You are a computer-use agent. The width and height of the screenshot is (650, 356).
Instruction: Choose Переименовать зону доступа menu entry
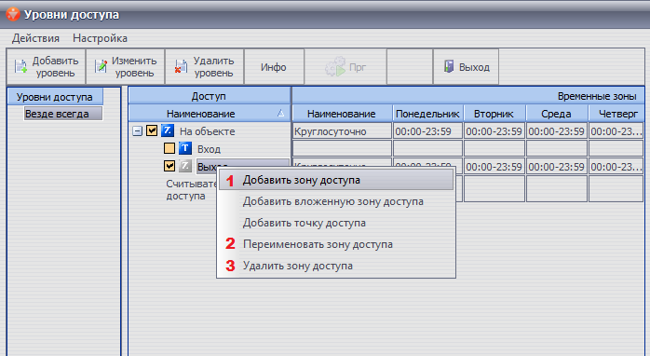pos(336,244)
